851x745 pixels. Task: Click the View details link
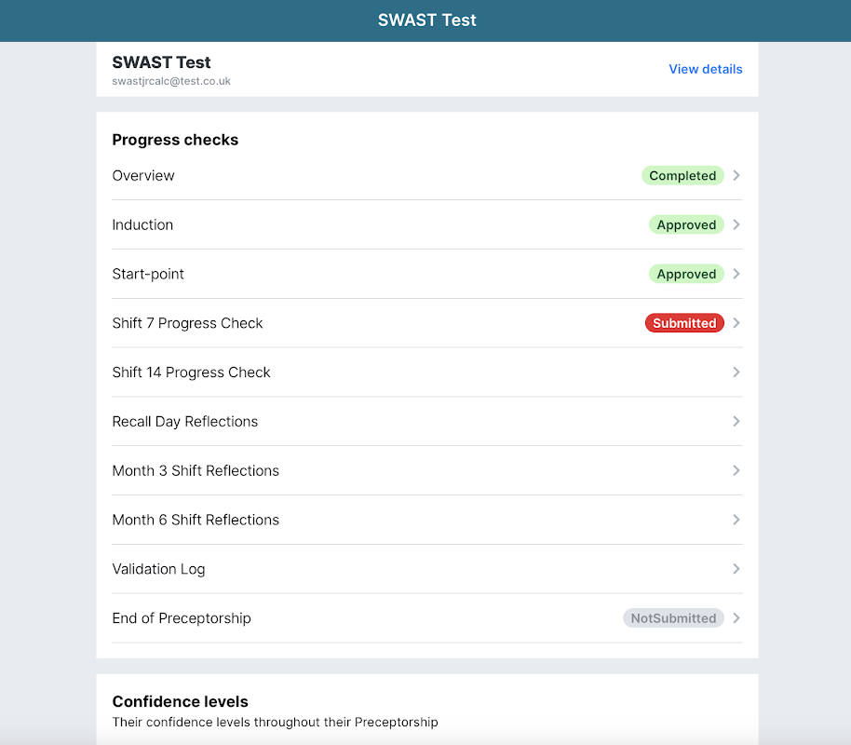tap(705, 69)
